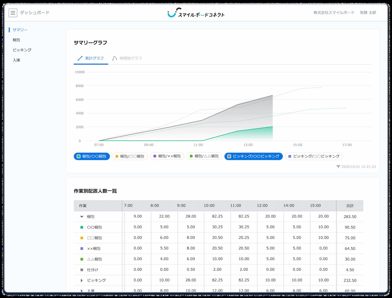Screen dimensions: 392x298
Task: Disable the ピッキング/○○ピッキング legend chip
Action: [254, 156]
